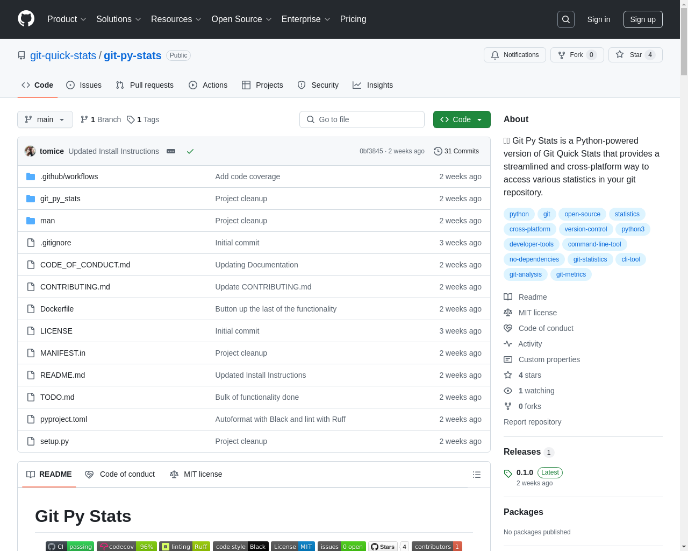View the 1 Tags link
The height and width of the screenshot is (551, 688).
[143, 119]
